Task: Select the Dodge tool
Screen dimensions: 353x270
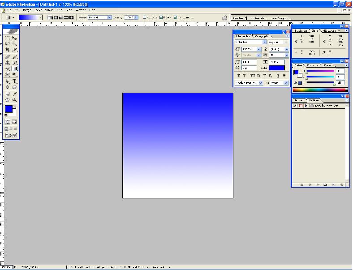Action: coord(14,74)
